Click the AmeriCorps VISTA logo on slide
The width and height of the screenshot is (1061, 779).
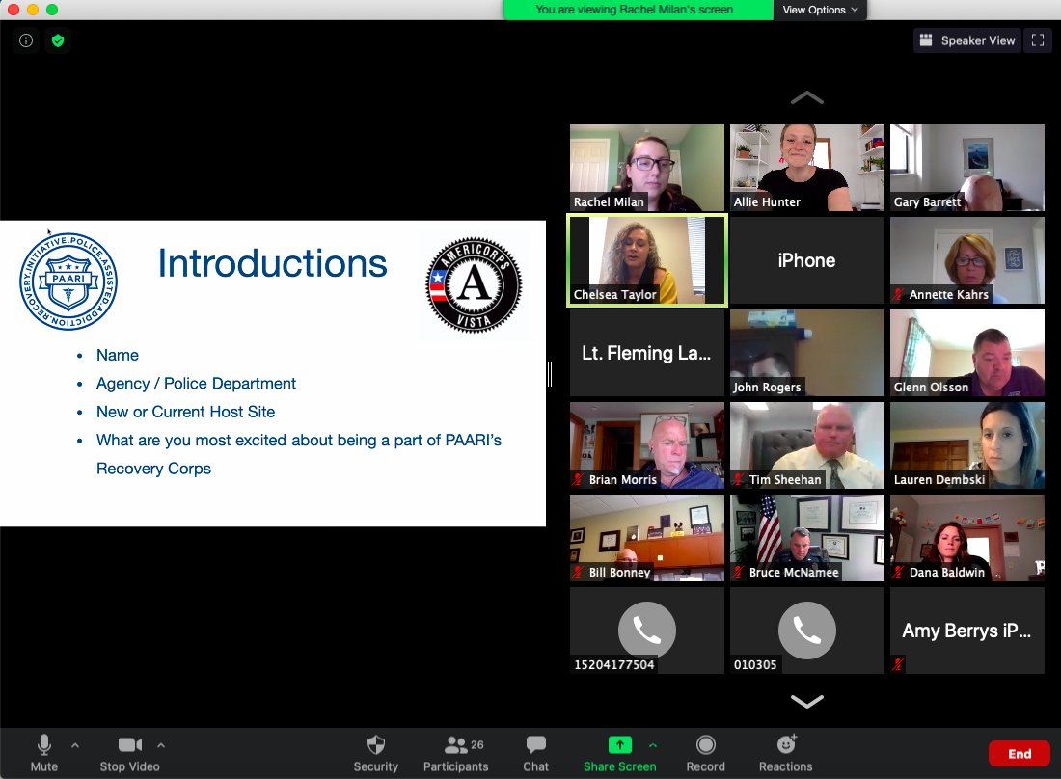(x=474, y=284)
